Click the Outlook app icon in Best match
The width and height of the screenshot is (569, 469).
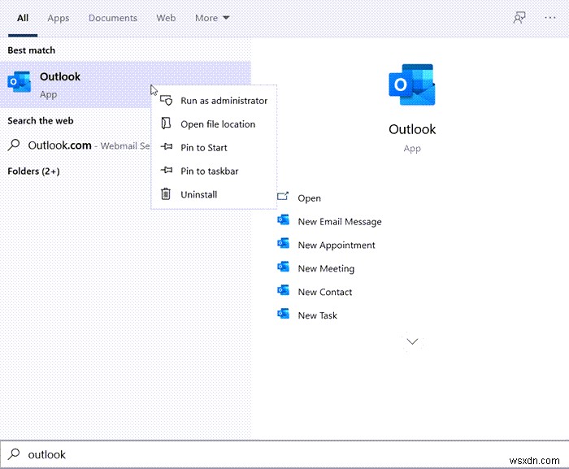coord(20,81)
